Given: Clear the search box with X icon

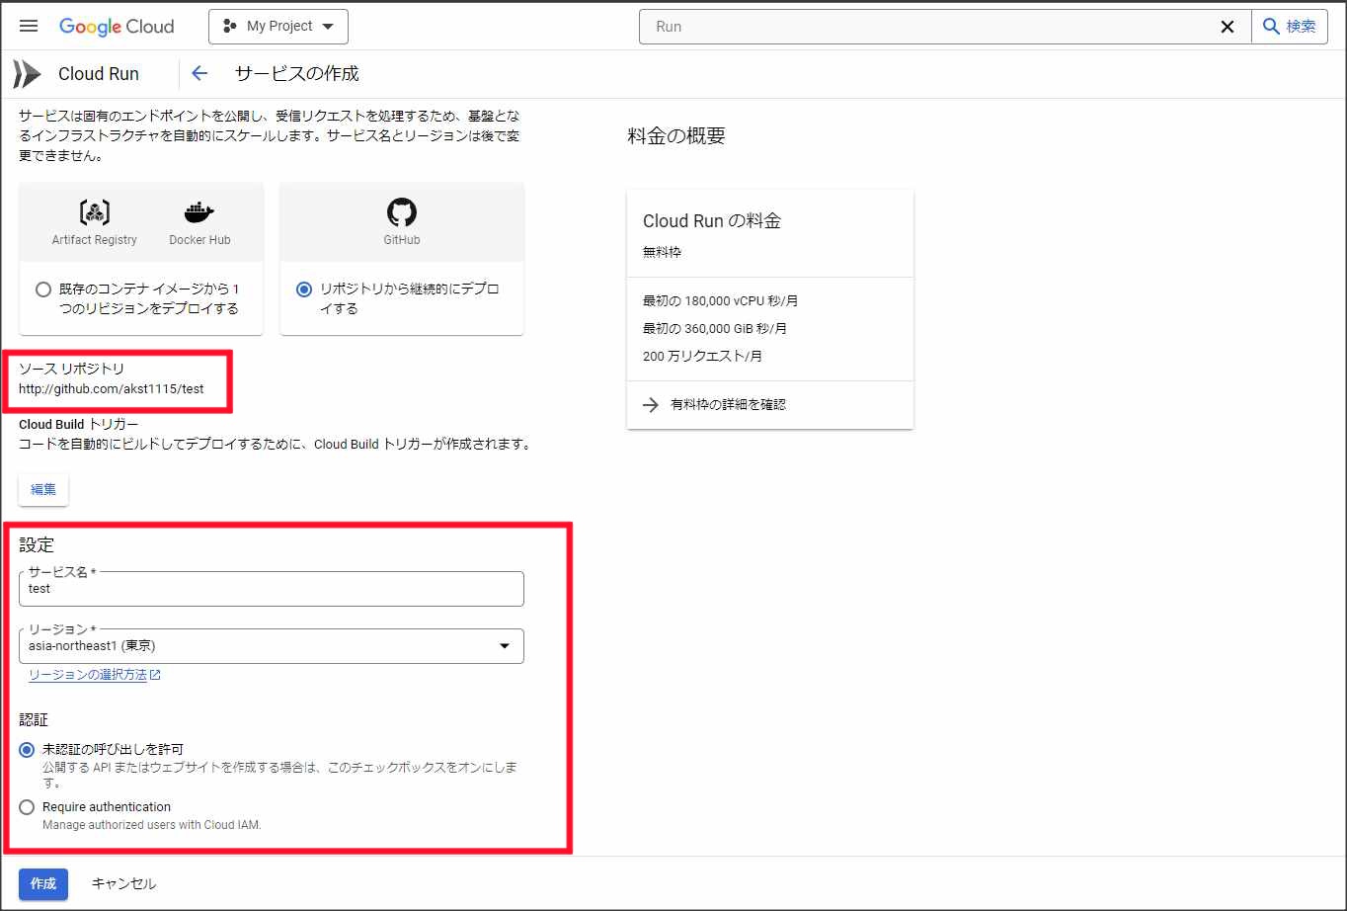Looking at the screenshot, I should coord(1228,27).
